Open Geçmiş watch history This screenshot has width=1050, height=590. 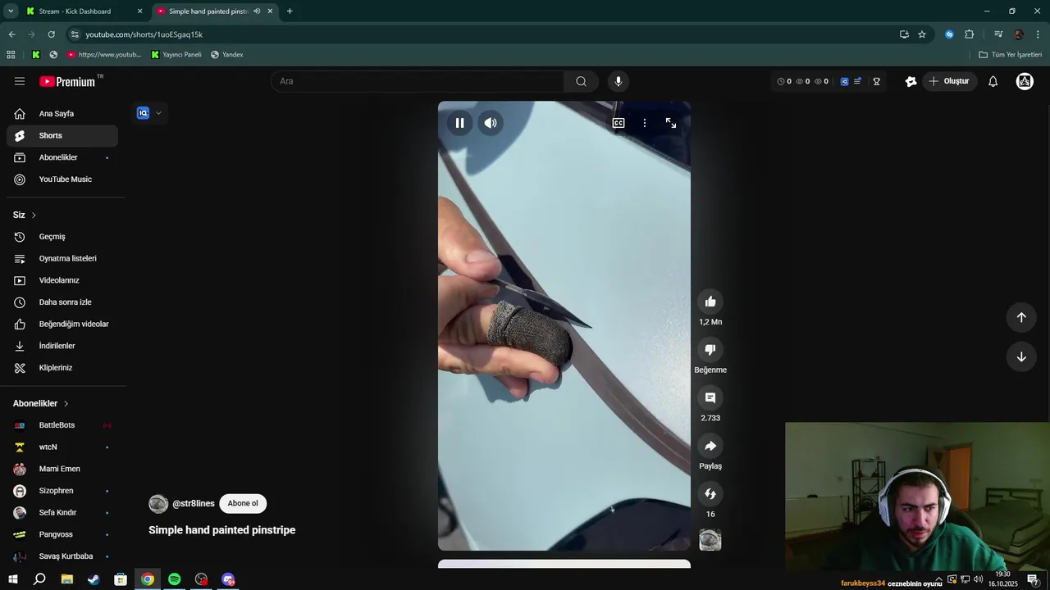(x=62, y=237)
